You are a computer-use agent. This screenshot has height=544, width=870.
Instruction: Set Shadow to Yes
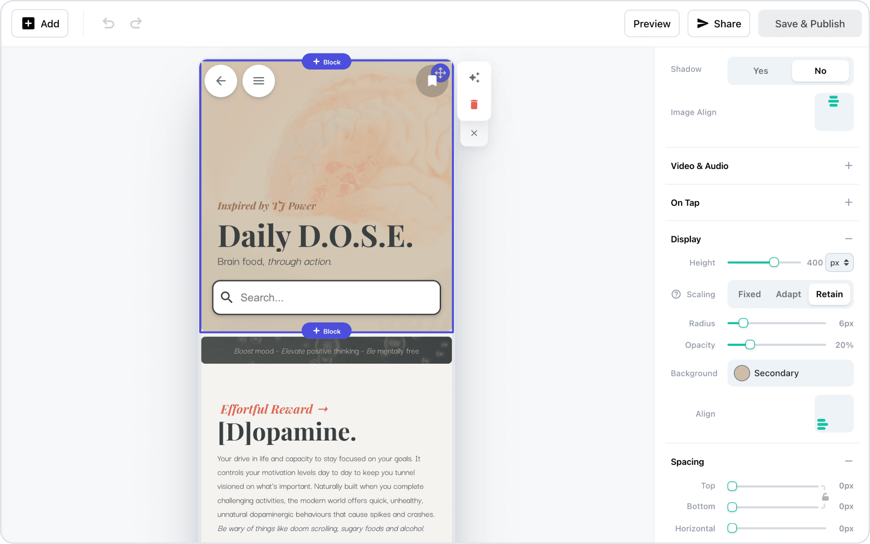click(x=760, y=71)
